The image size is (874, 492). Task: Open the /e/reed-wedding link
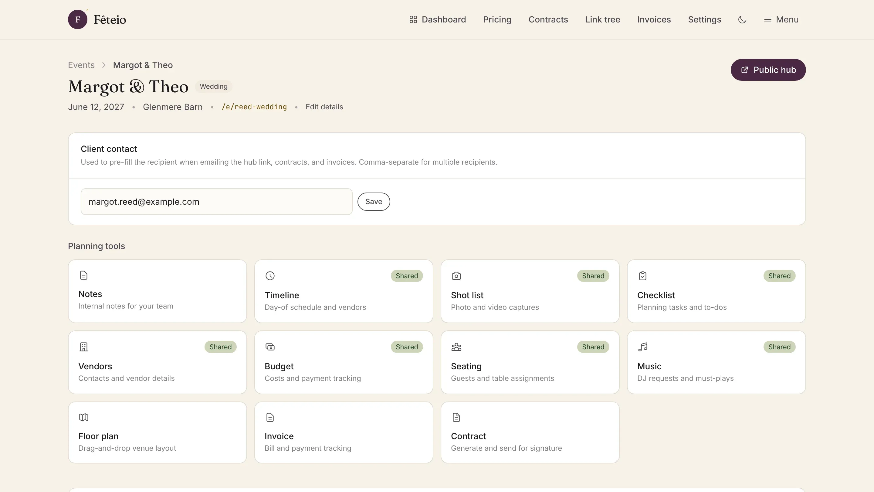(x=254, y=107)
